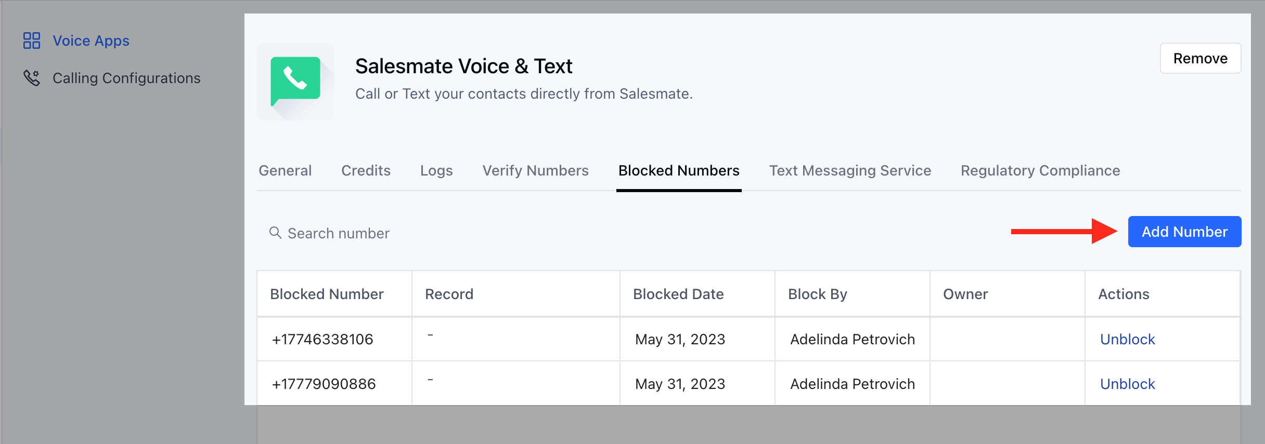The width and height of the screenshot is (1265, 444).
Task: Click the Blocked Number column header
Action: [327, 294]
